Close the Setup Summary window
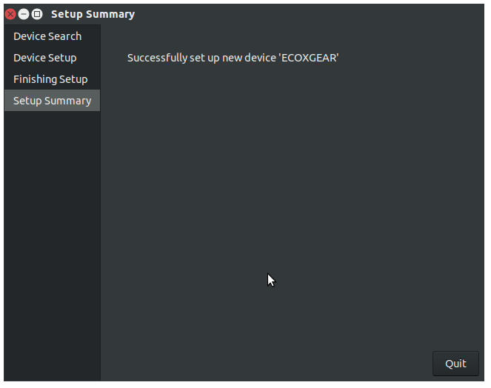 click(10, 14)
